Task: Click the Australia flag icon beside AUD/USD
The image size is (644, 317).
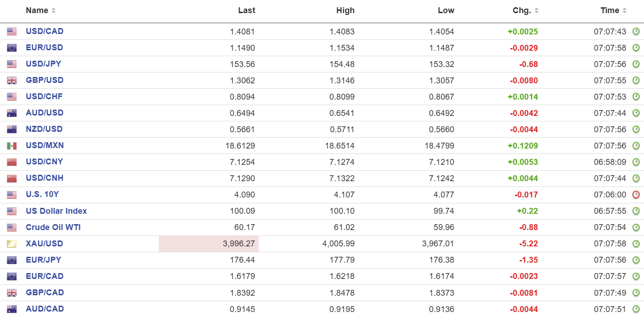Action: (12, 113)
